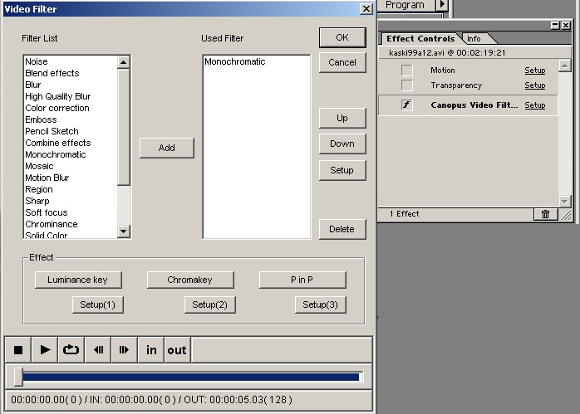Click the Effect Controls scroll down arrow
580x414 pixels.
coord(564,201)
